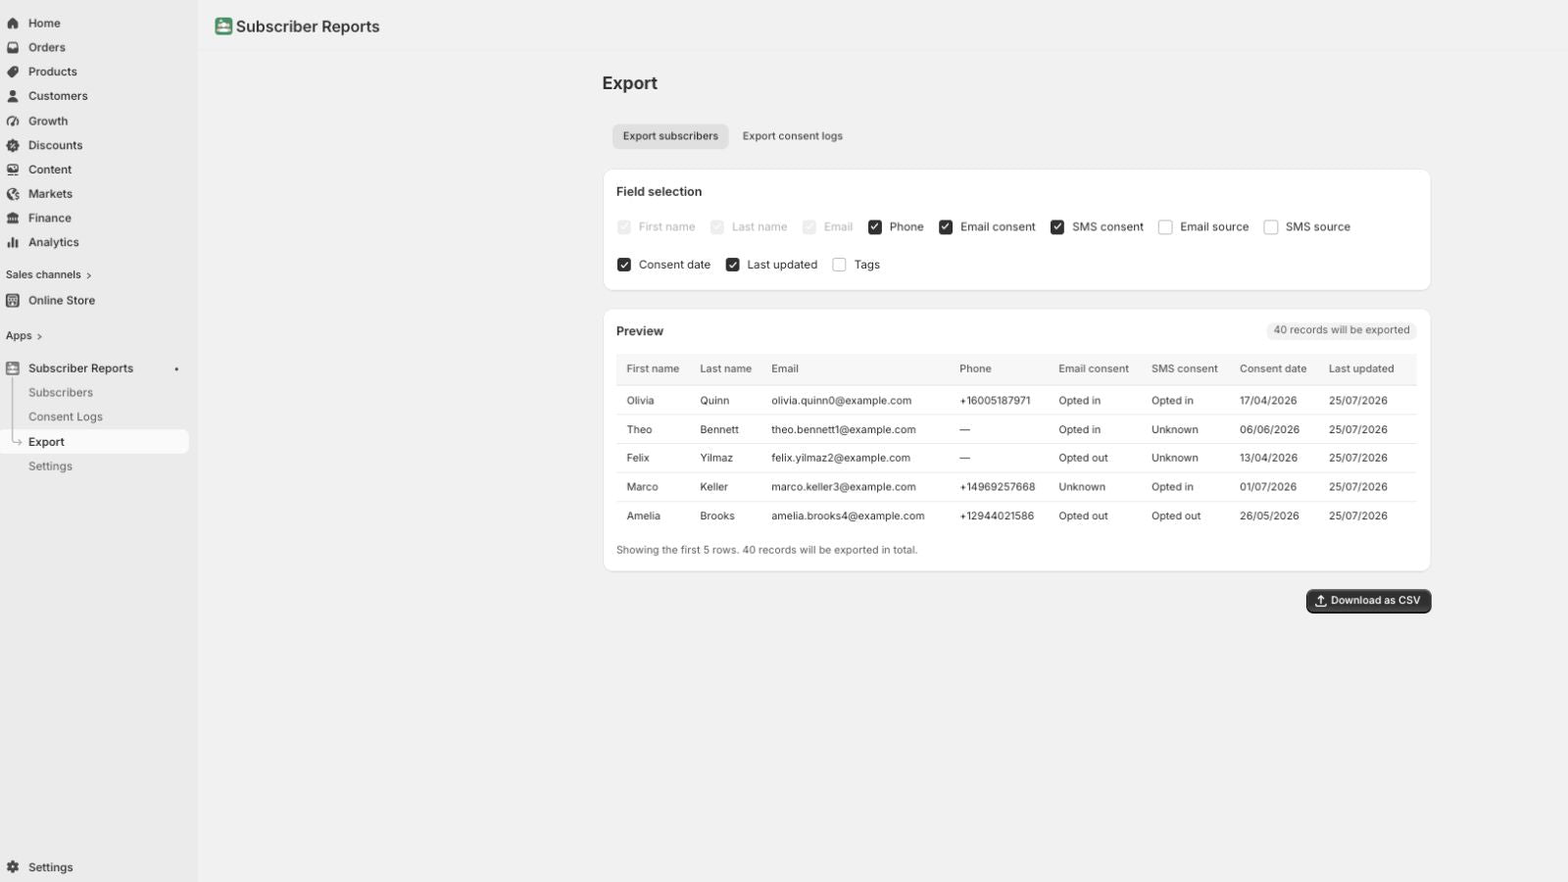Open Consent Logs in the sidebar
This screenshot has width=1568, height=882.
pos(66,416)
